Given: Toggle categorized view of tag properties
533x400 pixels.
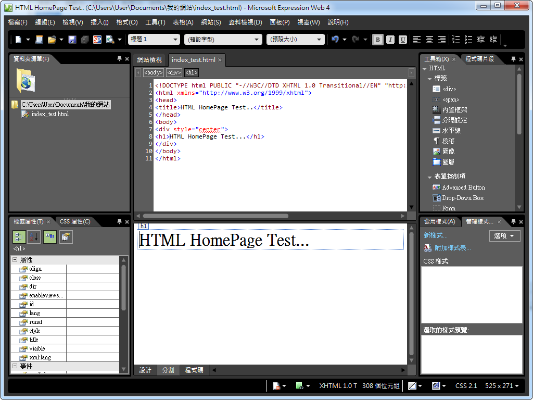Looking at the screenshot, I should (x=19, y=237).
